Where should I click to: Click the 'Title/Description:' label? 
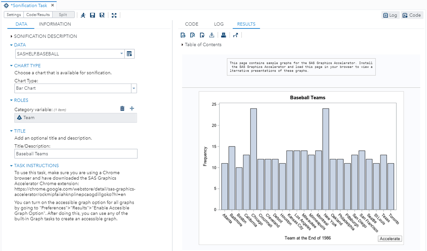click(32, 146)
